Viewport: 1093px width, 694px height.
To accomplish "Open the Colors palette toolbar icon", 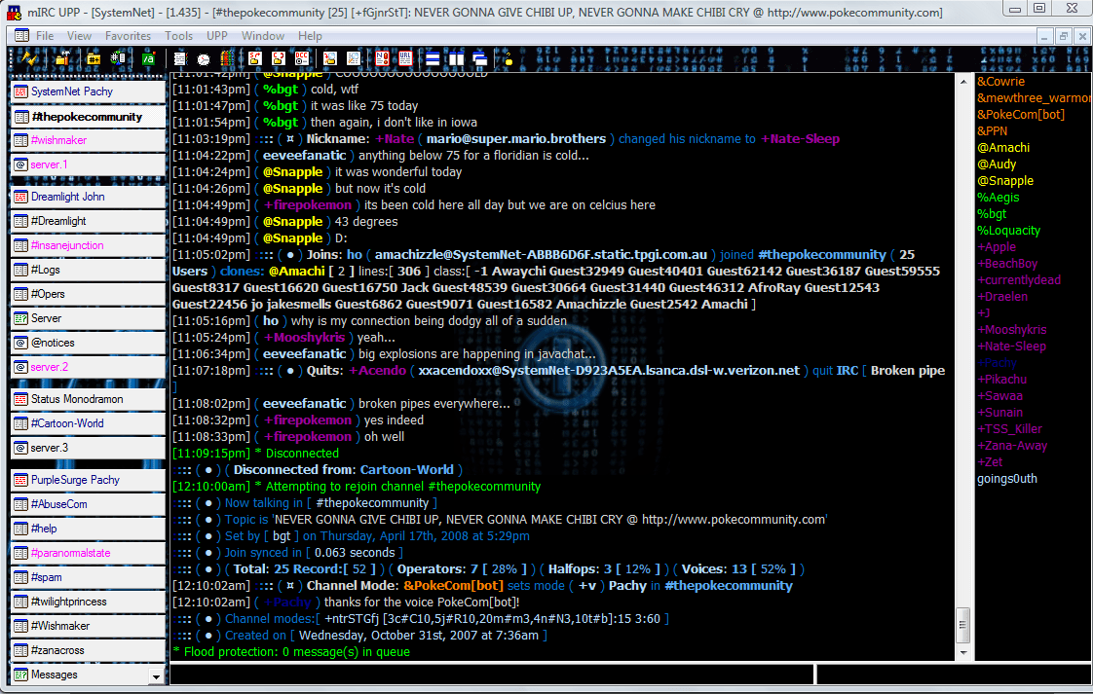I will [227, 59].
